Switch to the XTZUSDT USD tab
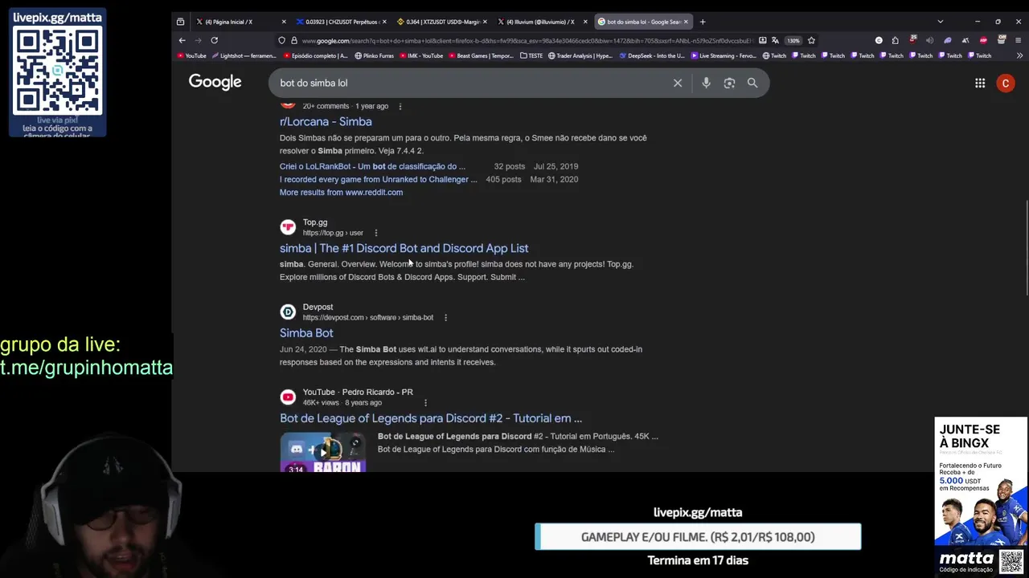Image resolution: width=1029 pixels, height=578 pixels. tap(441, 22)
